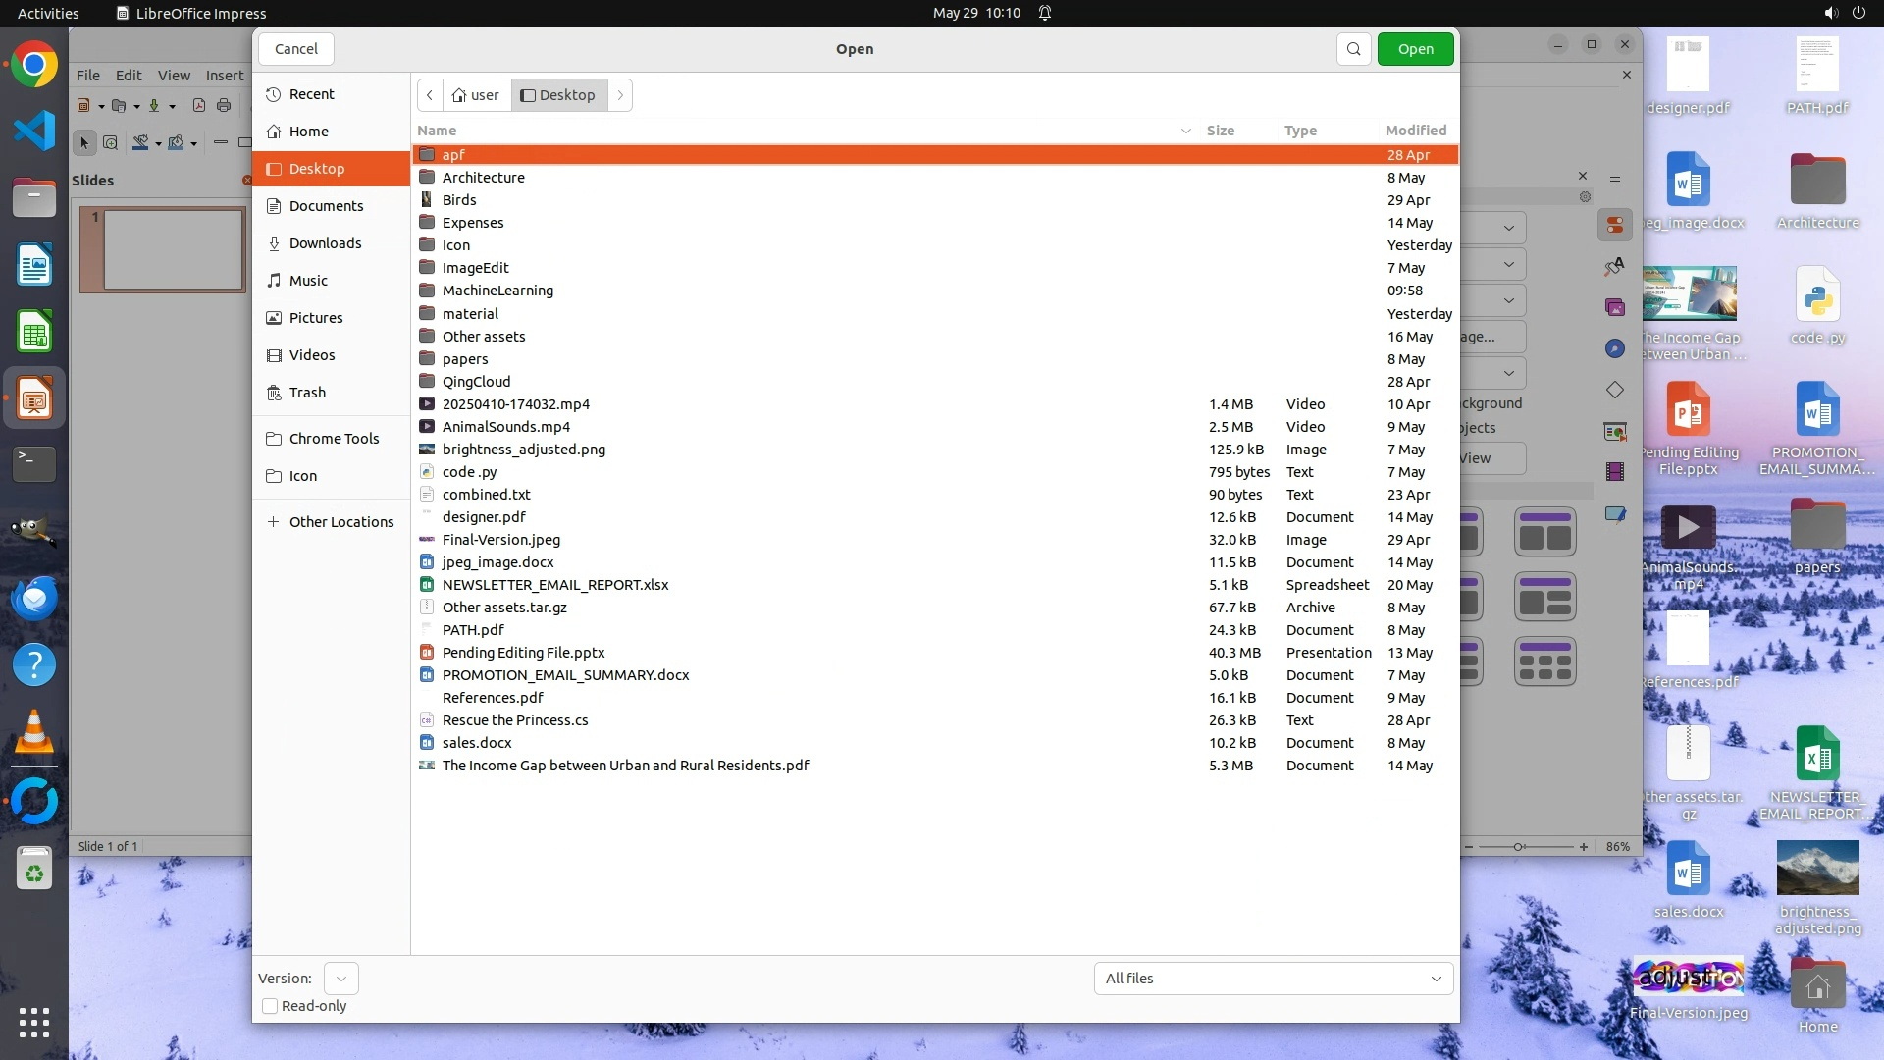Screen dimensions: 1884x1060
Task: Select the MachineLearning folder
Action: pyautogui.click(x=497, y=291)
